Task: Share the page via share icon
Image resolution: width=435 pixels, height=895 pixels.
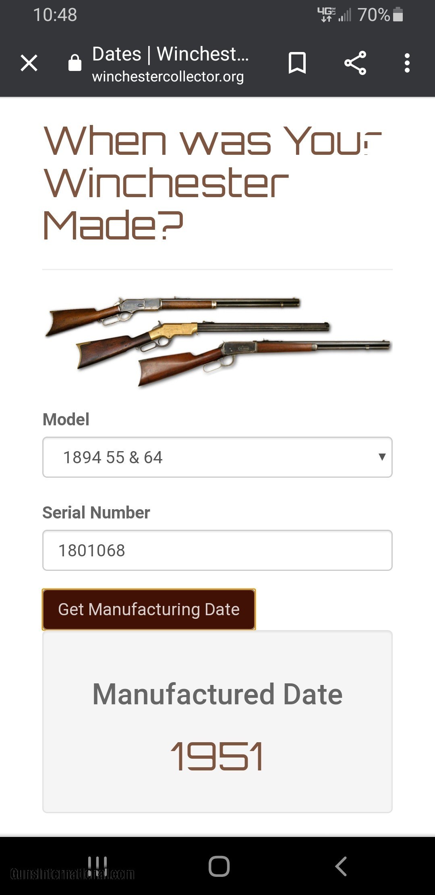Action: tap(355, 63)
